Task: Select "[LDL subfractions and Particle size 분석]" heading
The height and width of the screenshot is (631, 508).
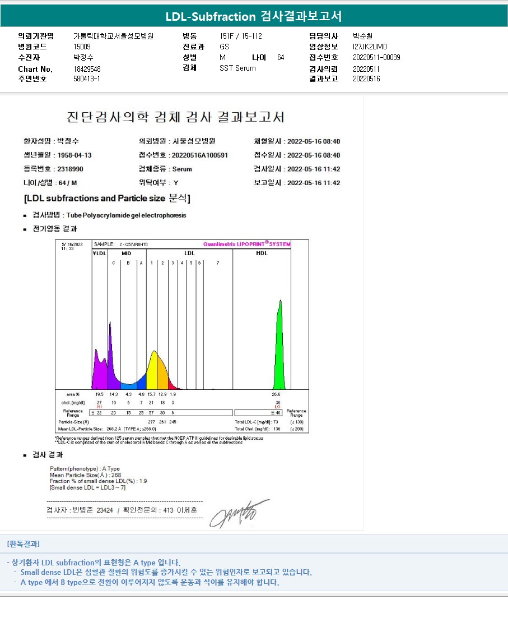Action: tap(107, 199)
